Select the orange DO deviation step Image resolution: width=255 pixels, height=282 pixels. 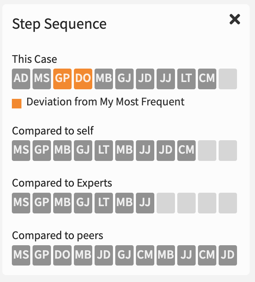click(83, 79)
